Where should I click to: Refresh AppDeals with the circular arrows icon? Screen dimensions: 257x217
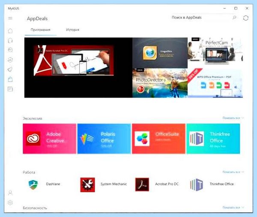click(x=245, y=18)
